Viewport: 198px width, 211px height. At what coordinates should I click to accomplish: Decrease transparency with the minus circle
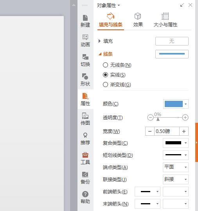point(150,118)
